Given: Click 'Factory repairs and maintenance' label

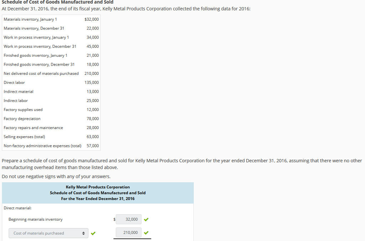Looking at the screenshot, I should coord(33,128).
